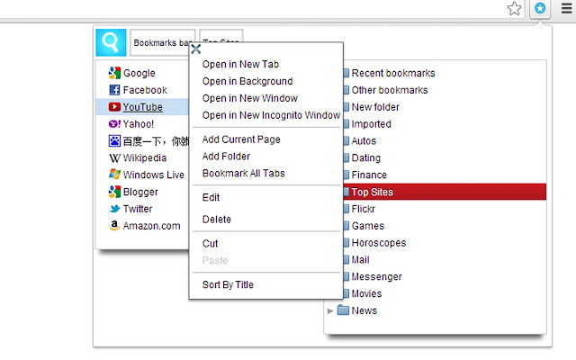This screenshot has height=360, width=576.
Task: Close the context menu with X icon
Action: pyautogui.click(x=196, y=49)
